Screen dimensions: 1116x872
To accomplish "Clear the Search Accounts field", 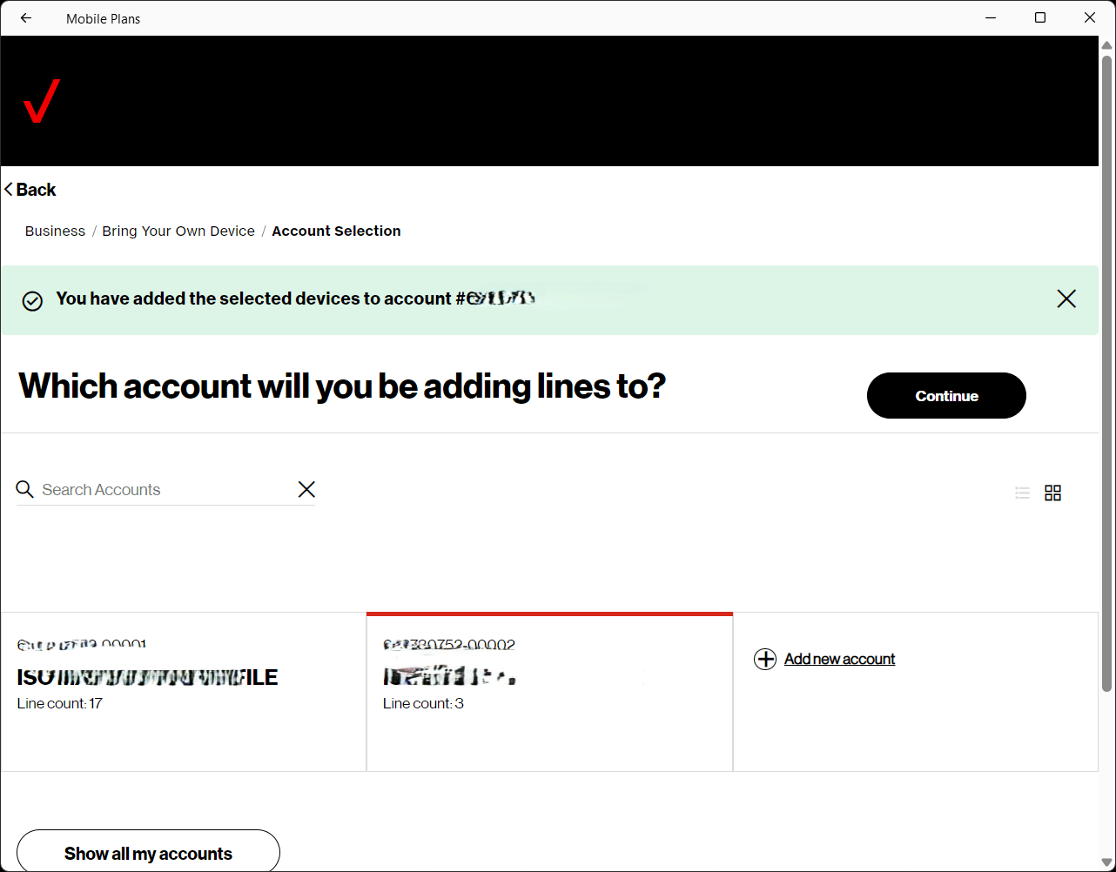I will click(x=306, y=489).
